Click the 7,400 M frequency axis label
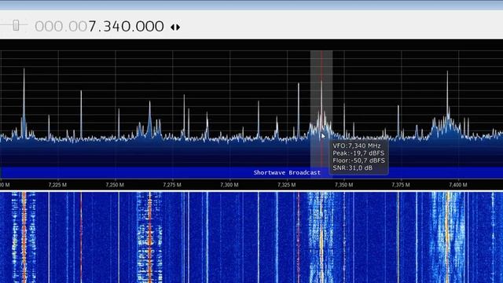This screenshot has height=283, width=503. 458,185
